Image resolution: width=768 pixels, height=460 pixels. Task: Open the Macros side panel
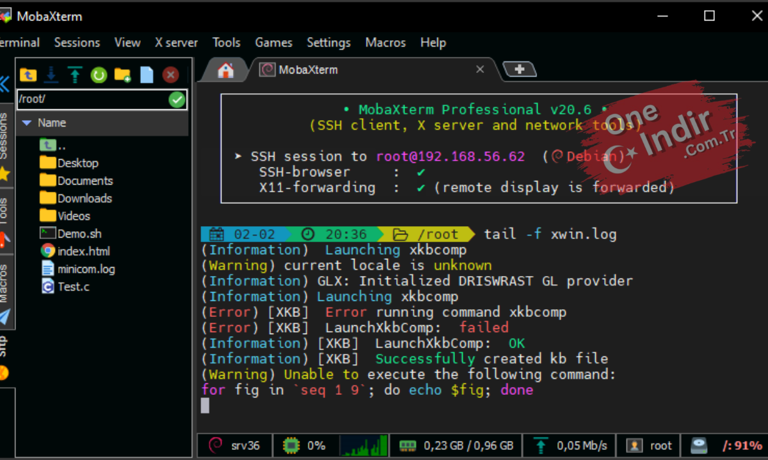(x=4, y=282)
